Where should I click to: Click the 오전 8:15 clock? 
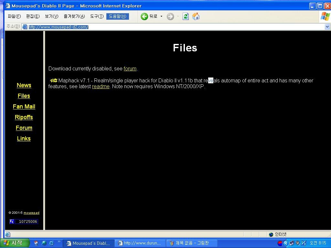click(x=318, y=243)
